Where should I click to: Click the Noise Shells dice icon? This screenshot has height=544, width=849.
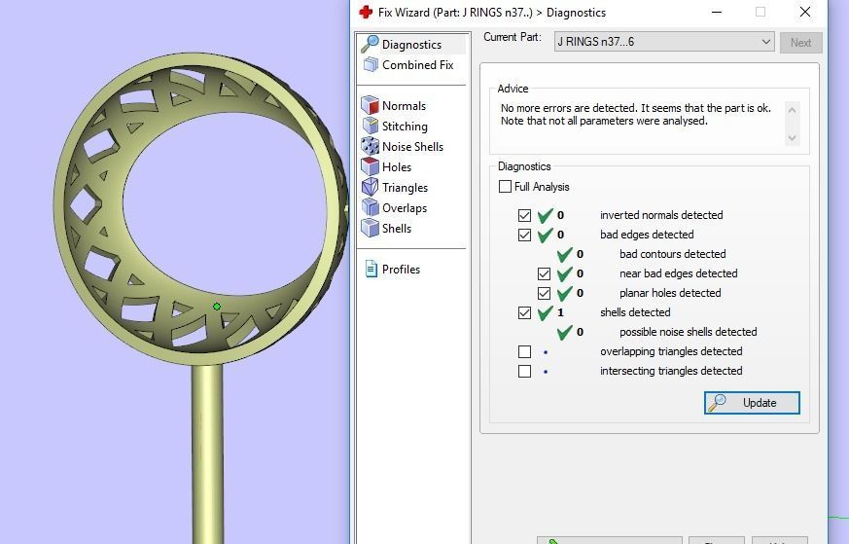tap(370, 146)
